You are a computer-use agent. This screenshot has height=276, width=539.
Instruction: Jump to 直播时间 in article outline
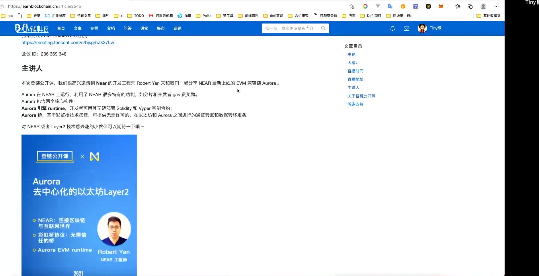click(x=356, y=71)
